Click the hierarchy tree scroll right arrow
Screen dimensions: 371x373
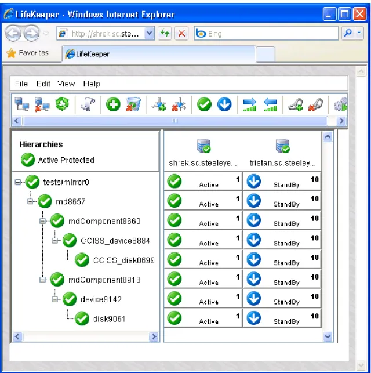coord(154,336)
